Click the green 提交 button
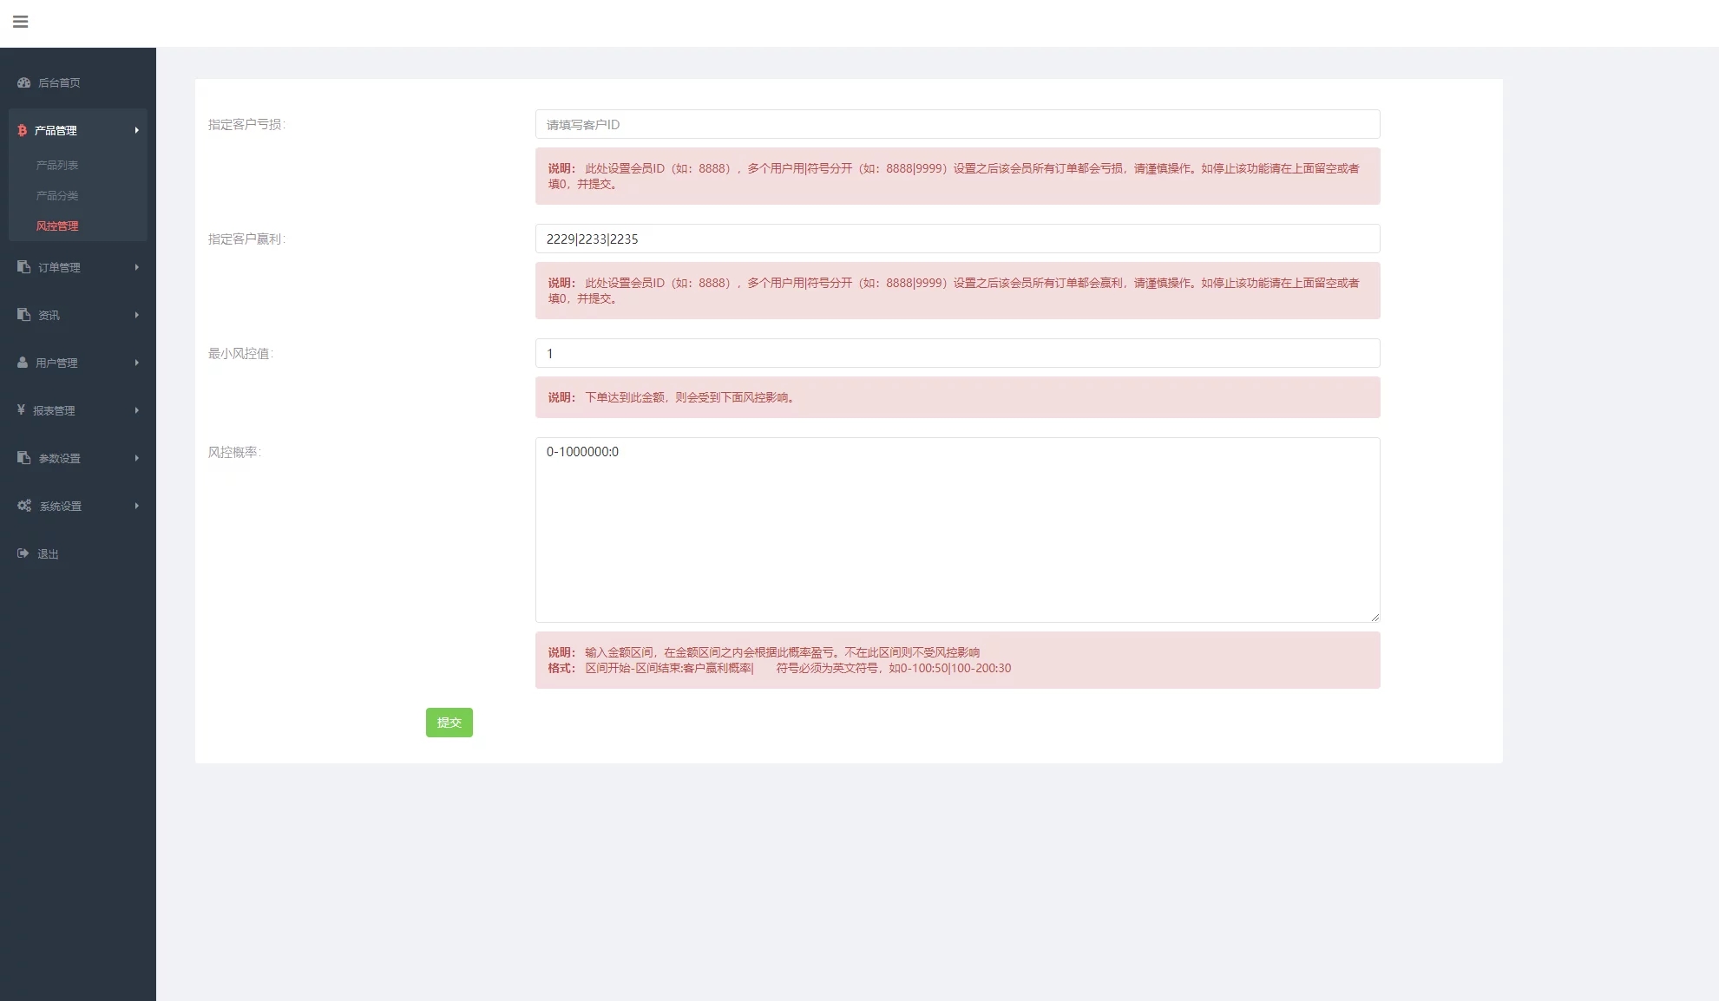The width and height of the screenshot is (1719, 1001). [x=449, y=723]
